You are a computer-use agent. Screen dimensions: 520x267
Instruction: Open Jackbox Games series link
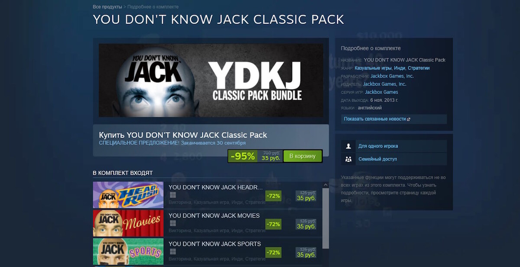381,92
